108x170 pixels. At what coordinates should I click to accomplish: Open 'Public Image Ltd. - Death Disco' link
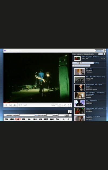click(94, 85)
